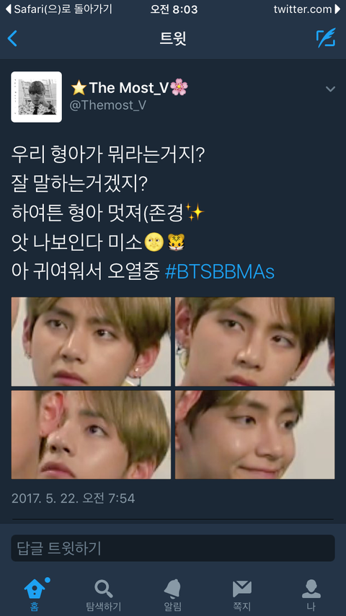
Task: Open The Most_V profile picture
Action: click(36, 97)
